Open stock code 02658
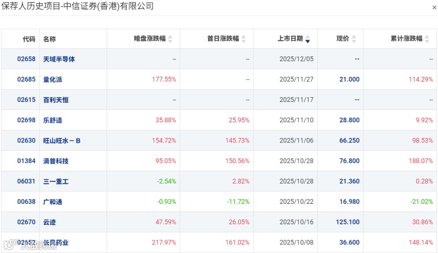438x253 pixels. point(26,59)
